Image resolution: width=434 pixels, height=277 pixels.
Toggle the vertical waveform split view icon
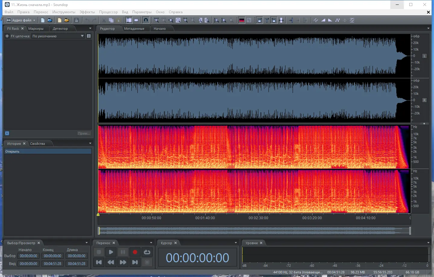point(281,20)
